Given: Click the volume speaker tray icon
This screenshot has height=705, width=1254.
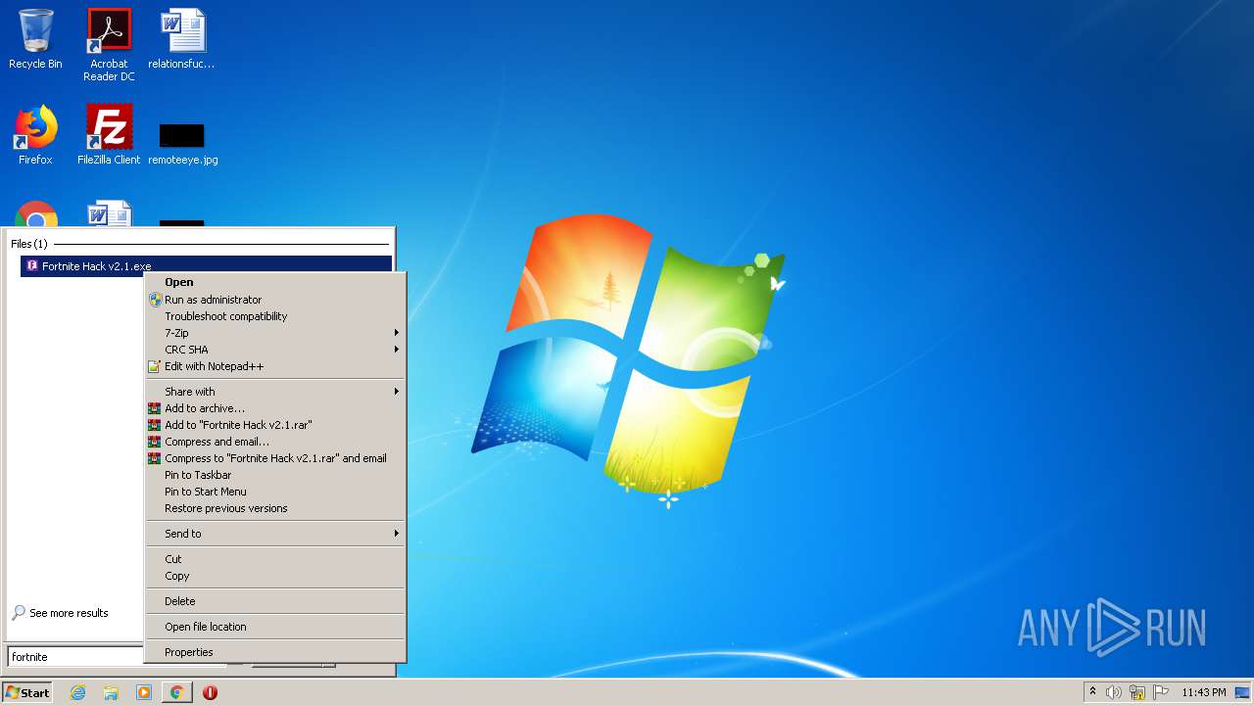Looking at the screenshot, I should pyautogui.click(x=1114, y=692).
